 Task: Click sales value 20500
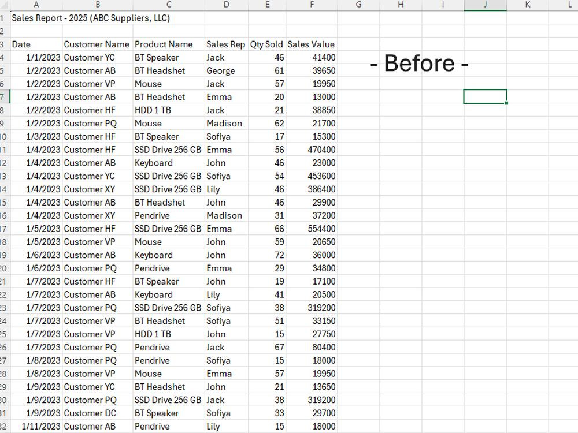[x=312, y=295]
